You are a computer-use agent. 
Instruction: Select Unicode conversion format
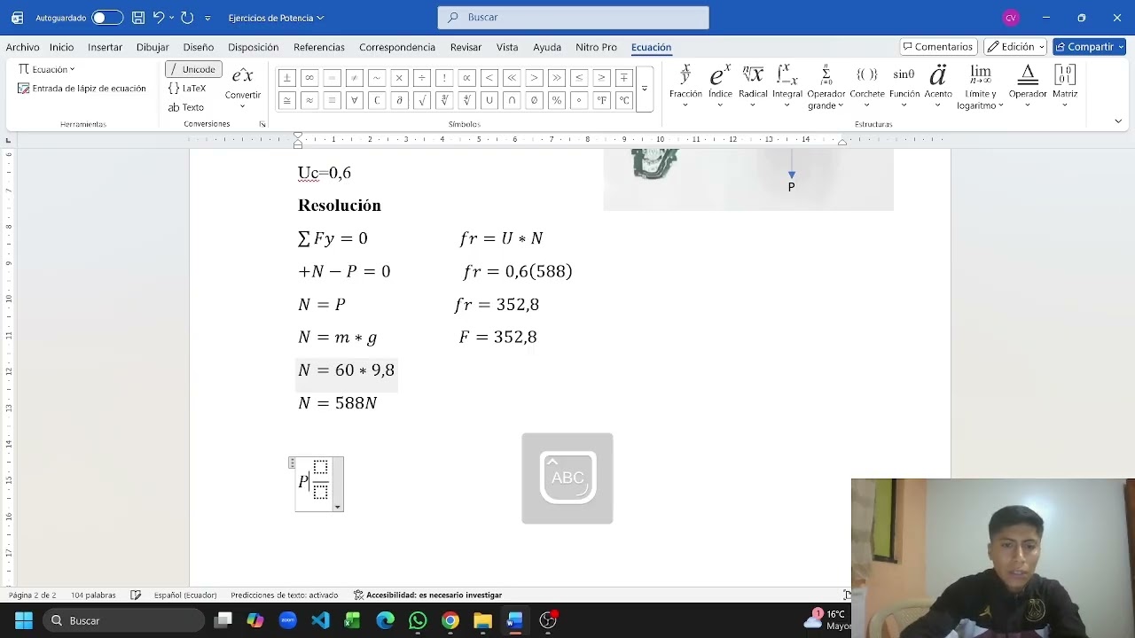193,69
